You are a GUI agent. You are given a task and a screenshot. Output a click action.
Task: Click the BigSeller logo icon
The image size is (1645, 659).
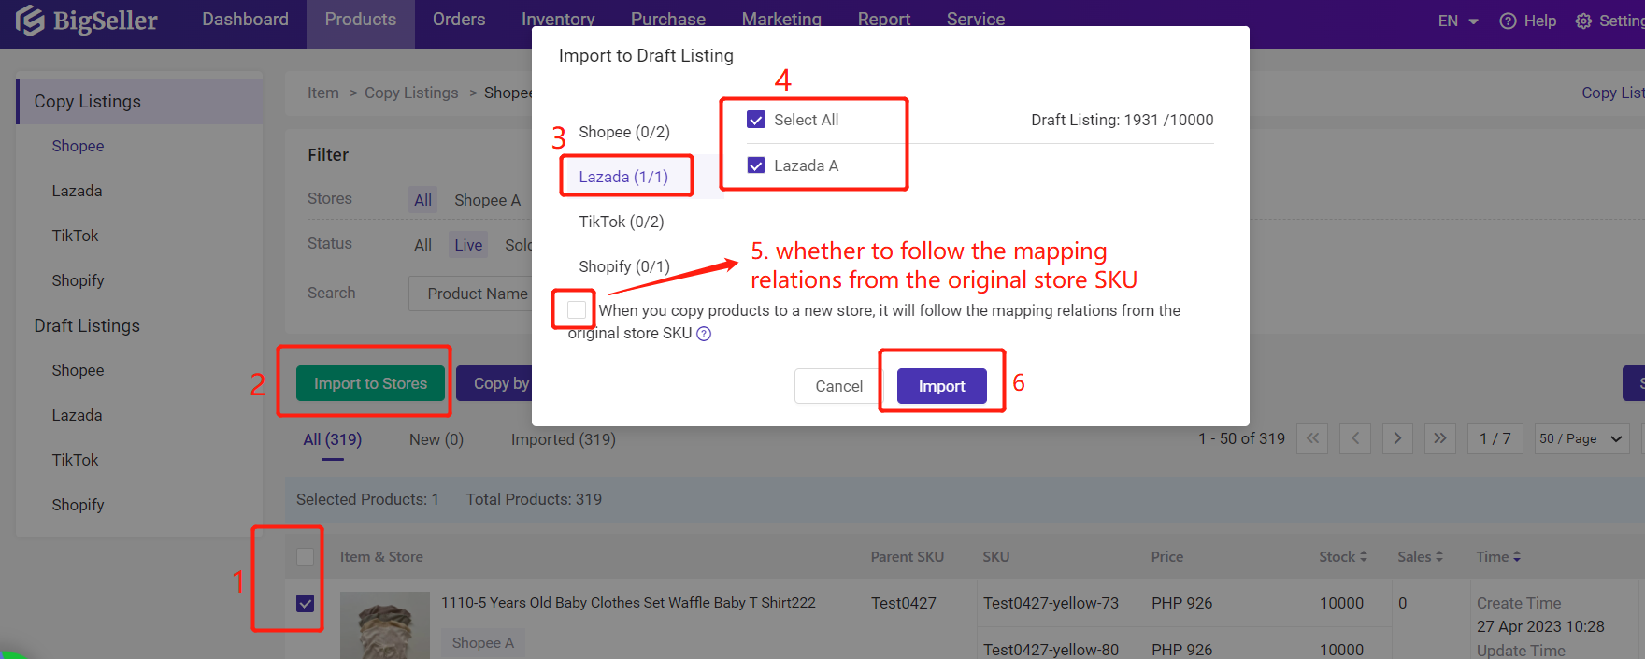30,21
